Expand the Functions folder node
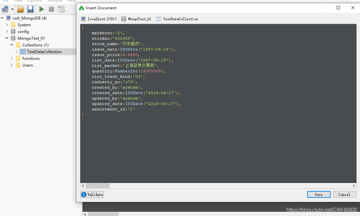This screenshot has height=216, width=360. [12, 58]
